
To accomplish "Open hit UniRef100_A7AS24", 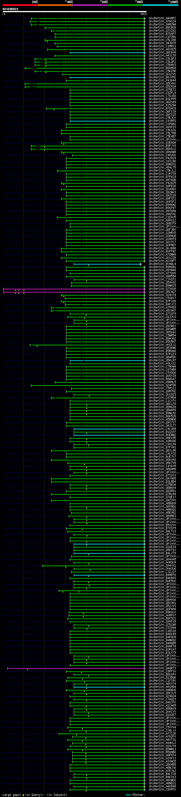I will [x=162, y=21].
